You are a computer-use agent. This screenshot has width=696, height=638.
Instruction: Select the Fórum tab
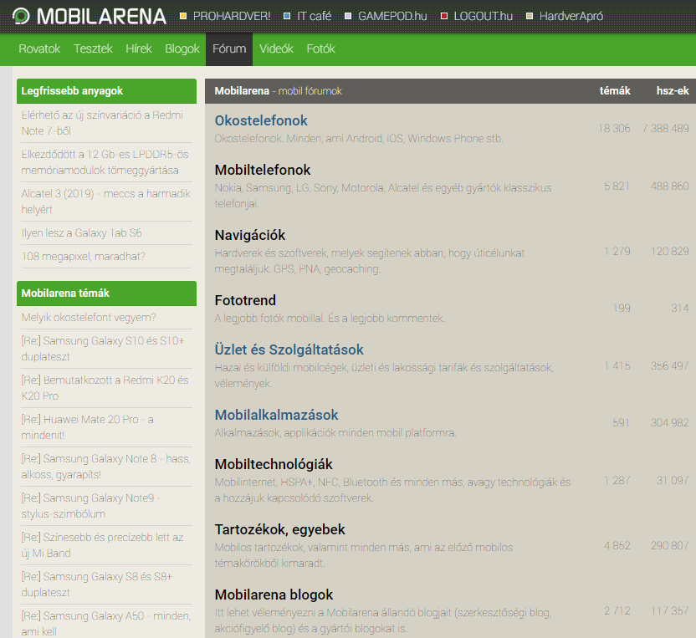pyautogui.click(x=229, y=48)
